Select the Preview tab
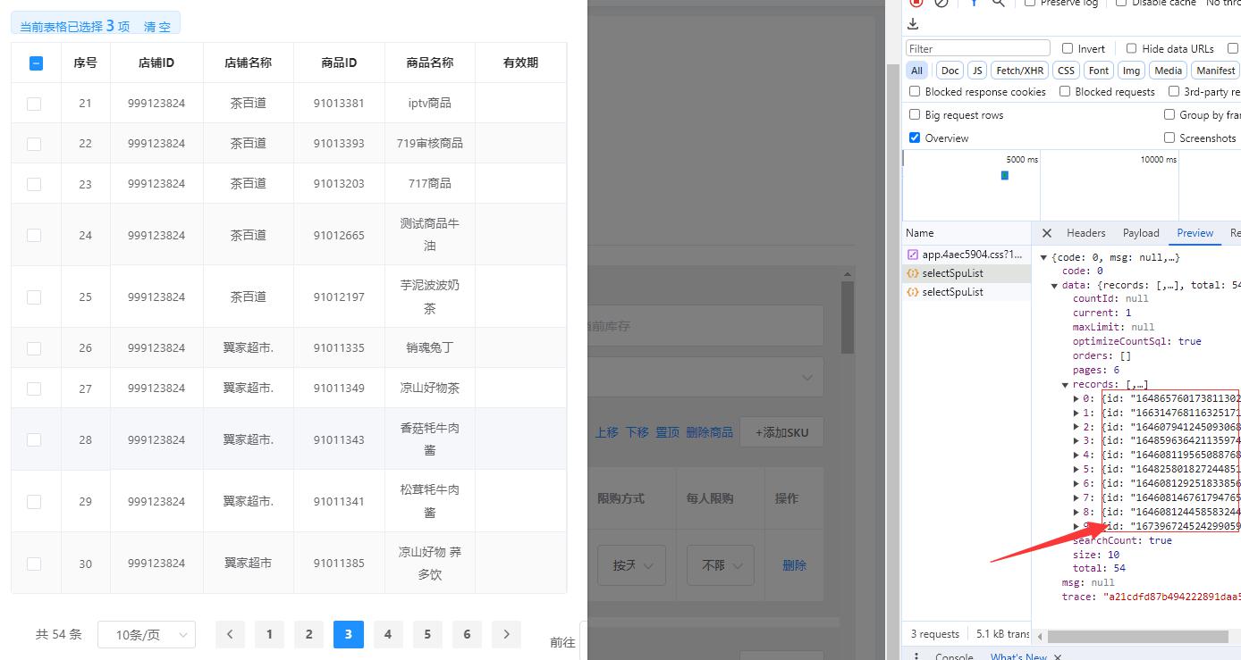 coord(1195,233)
